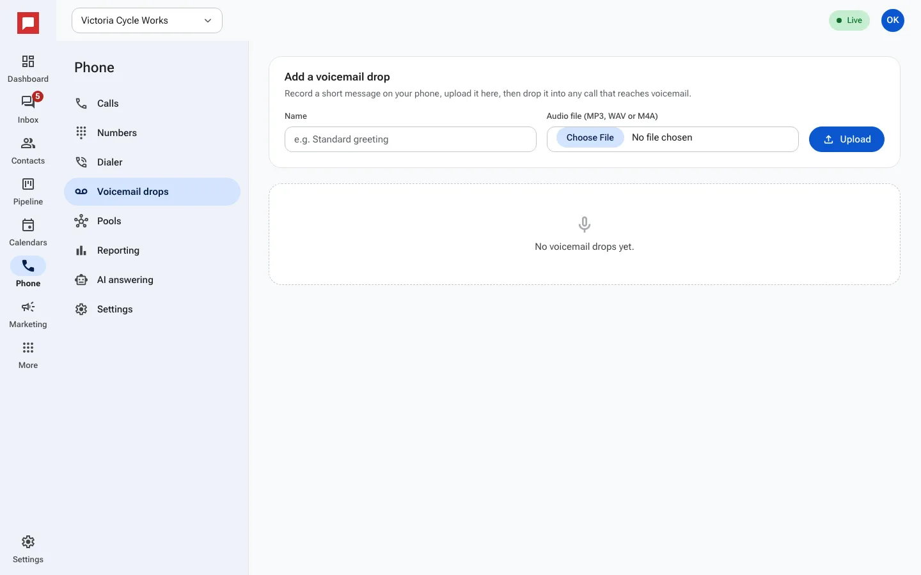Click the Phone Settings gear icon in submenu
Viewport: 921px width, 575px height.
pos(81,309)
